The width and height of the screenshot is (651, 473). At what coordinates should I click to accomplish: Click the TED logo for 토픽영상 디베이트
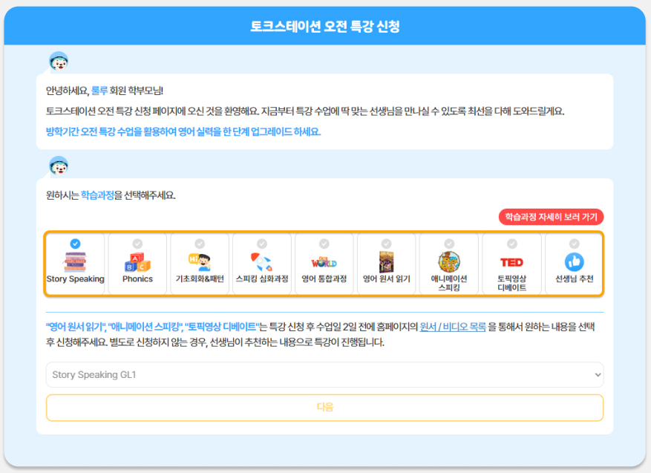point(511,262)
